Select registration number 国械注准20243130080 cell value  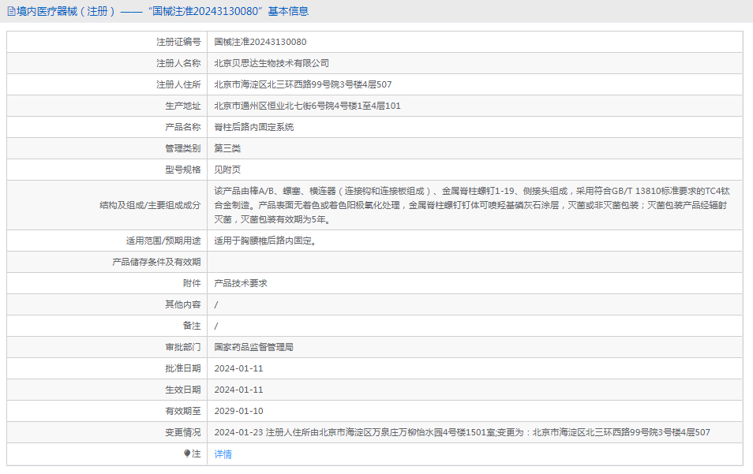[x=260, y=43]
